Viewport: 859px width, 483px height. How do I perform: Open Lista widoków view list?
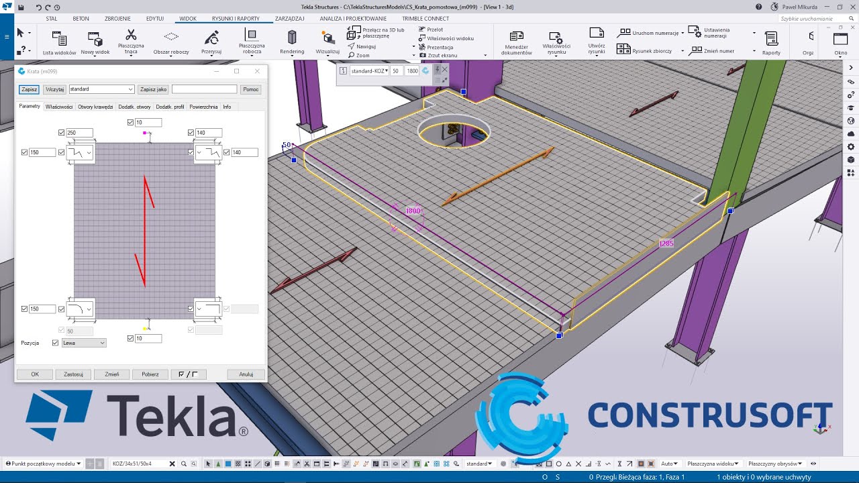coord(59,43)
